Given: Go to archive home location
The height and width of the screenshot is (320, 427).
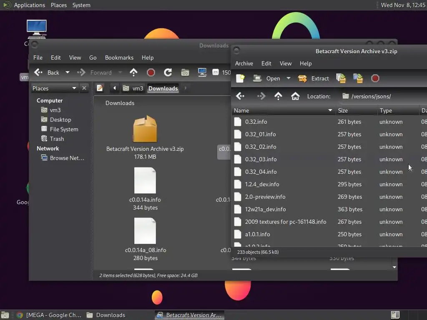Looking at the screenshot, I should tap(295, 96).
